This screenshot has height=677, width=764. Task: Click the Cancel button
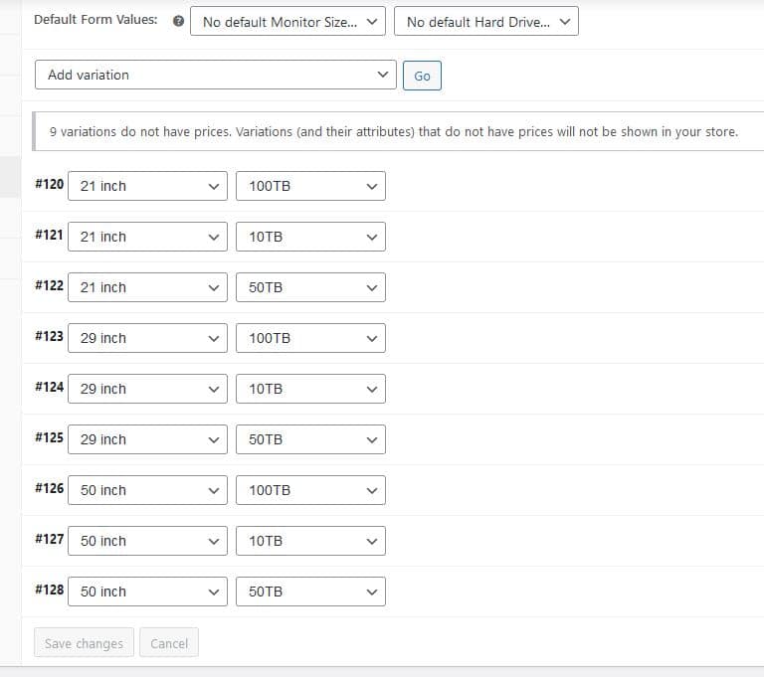tap(169, 643)
